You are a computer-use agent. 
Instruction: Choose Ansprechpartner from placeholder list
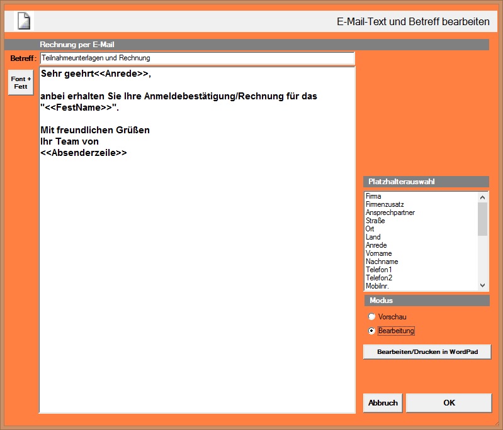pyautogui.click(x=390, y=212)
